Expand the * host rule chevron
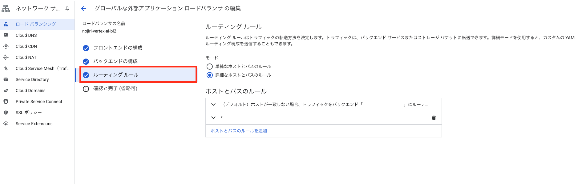This screenshot has height=184, width=582. (213, 118)
